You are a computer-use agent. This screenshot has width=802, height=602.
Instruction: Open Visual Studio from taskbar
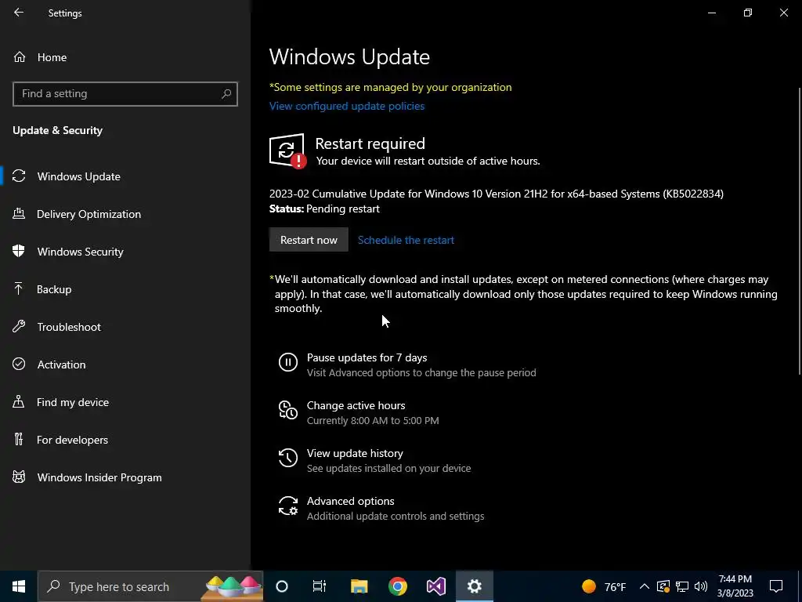[x=436, y=586]
